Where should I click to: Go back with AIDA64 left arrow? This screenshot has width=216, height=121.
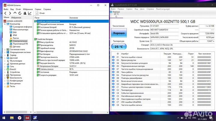tap(5, 13)
